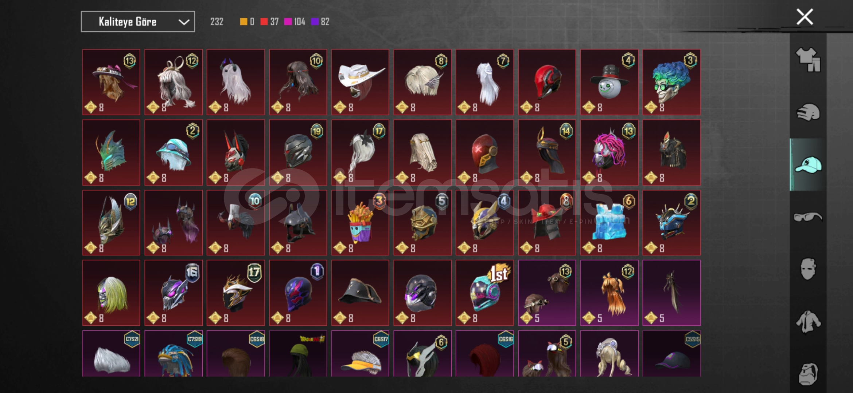Screen dimensions: 853x393
Task: Filter by the pink quality swatch 104
Action: point(295,22)
